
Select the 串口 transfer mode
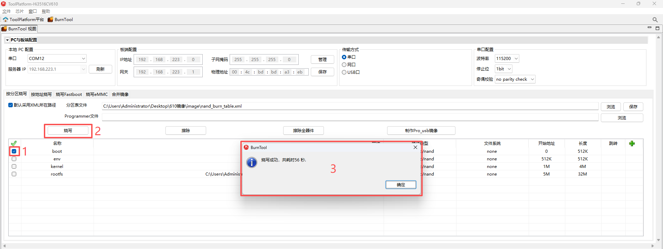344,57
